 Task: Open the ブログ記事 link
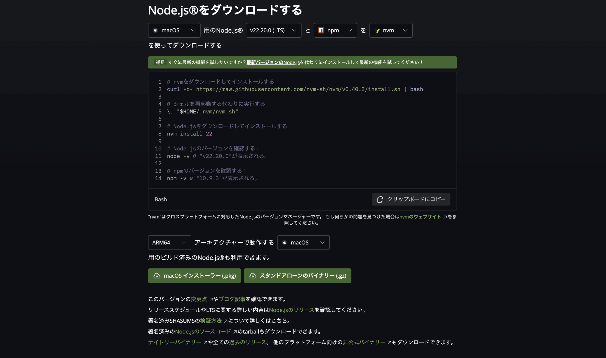(232, 299)
